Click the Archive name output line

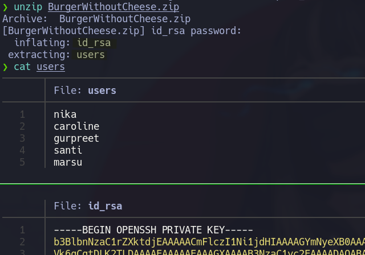(96, 19)
